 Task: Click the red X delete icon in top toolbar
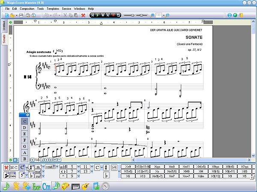coord(83,15)
